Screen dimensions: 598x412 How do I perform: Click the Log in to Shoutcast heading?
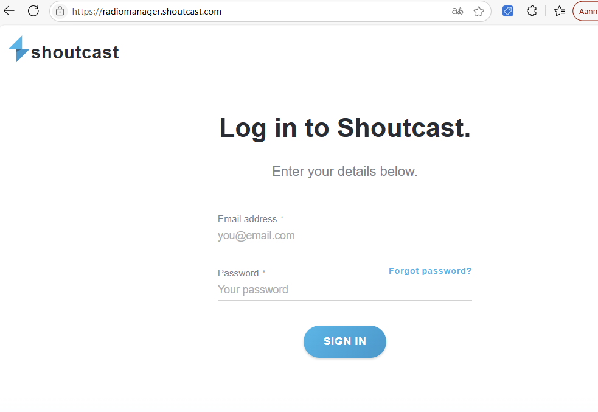click(x=345, y=128)
